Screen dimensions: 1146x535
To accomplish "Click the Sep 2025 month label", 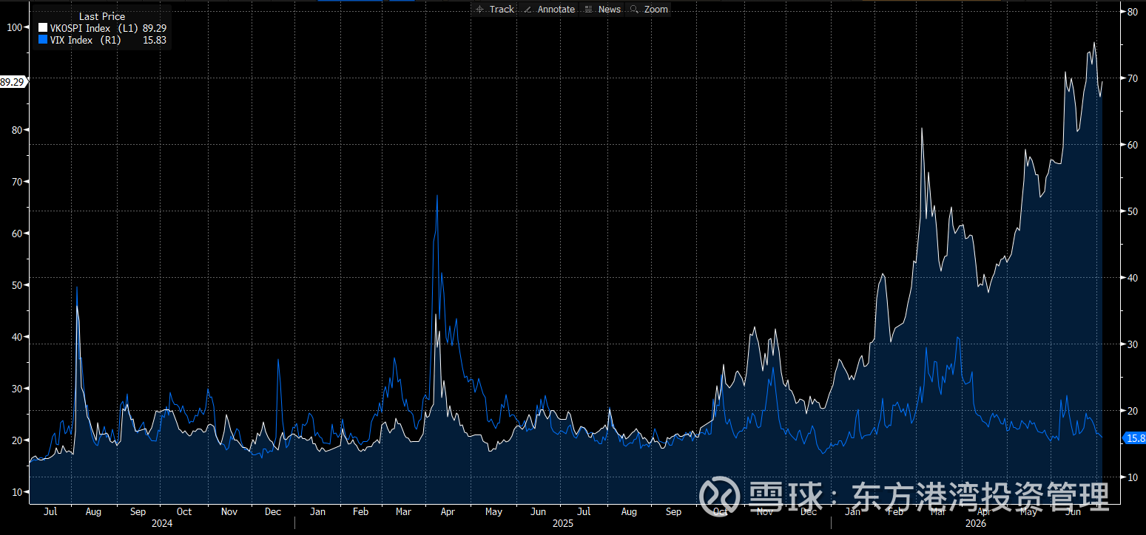I will coord(673,511).
